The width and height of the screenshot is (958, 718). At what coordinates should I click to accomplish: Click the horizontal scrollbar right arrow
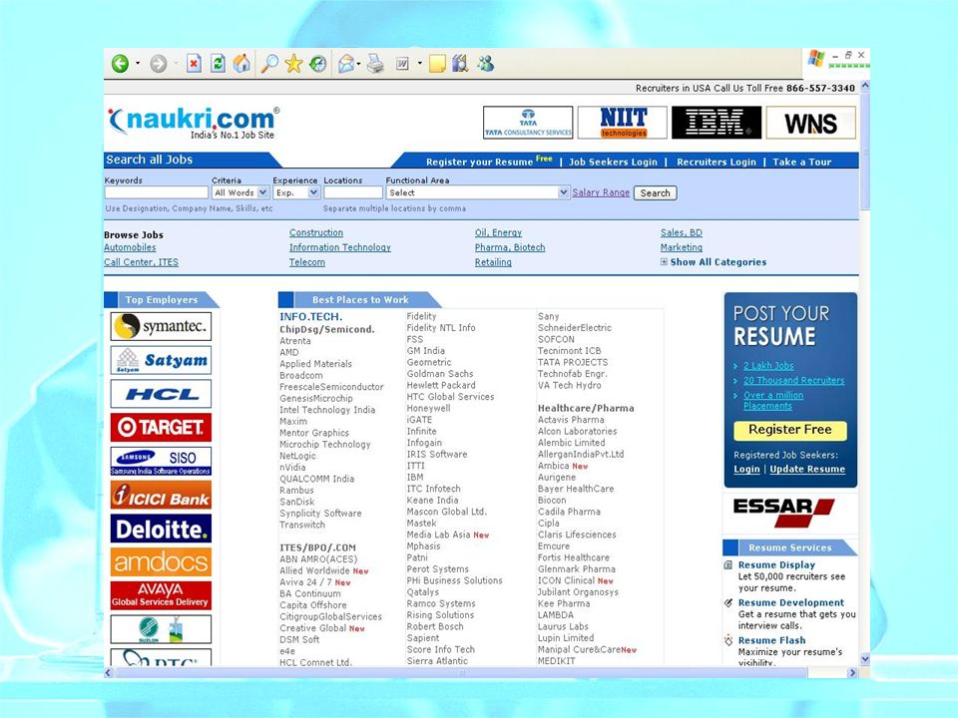coord(853,673)
